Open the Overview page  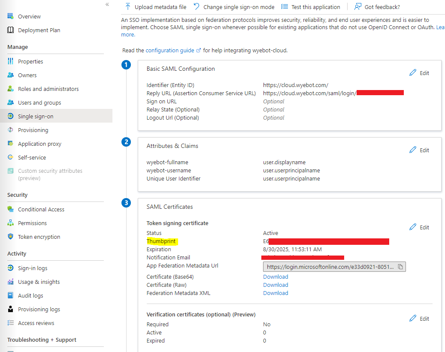(x=29, y=16)
